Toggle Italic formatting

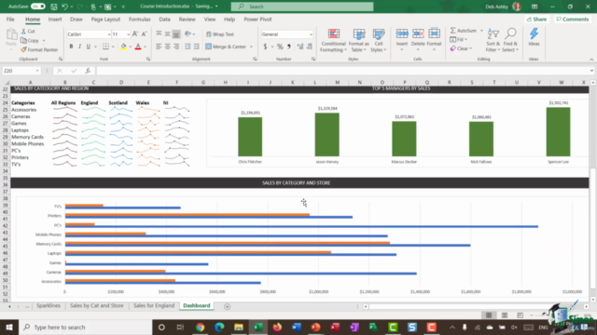(79, 47)
